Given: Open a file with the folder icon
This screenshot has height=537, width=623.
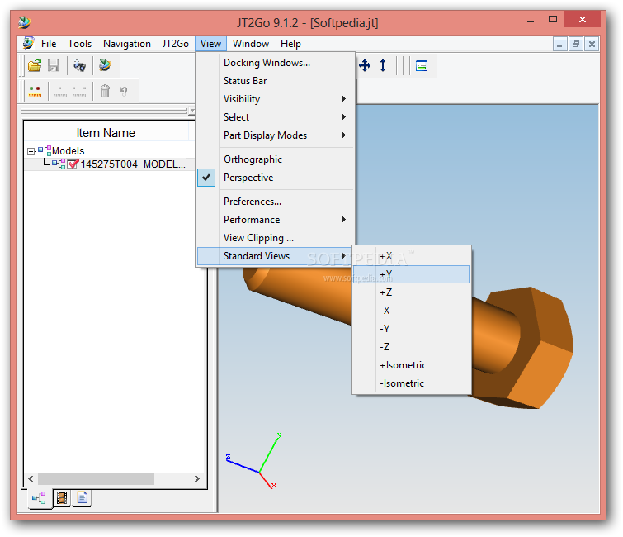Looking at the screenshot, I should click(35, 65).
